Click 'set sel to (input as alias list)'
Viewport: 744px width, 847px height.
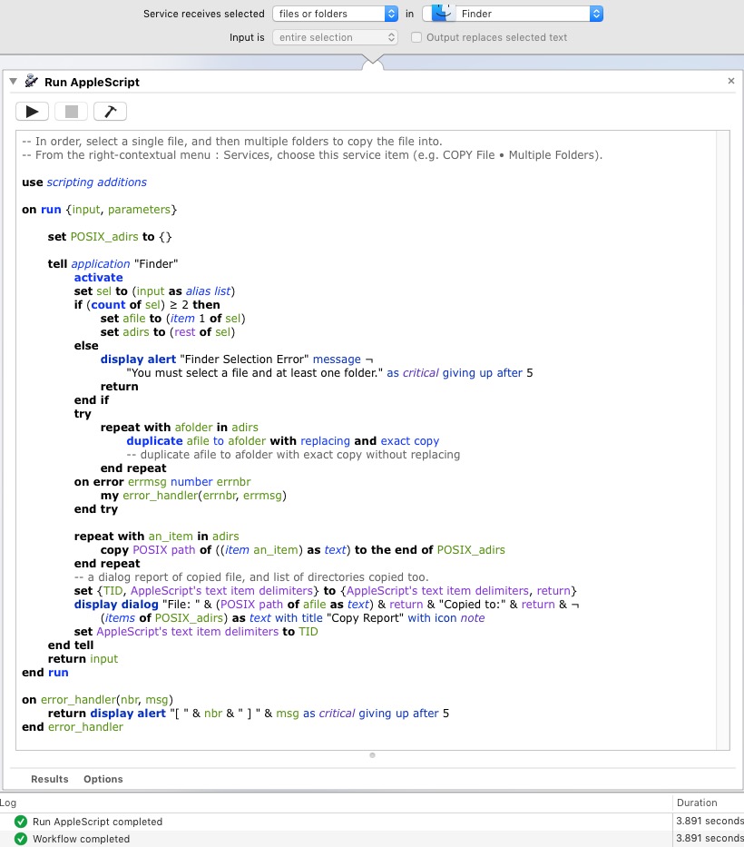point(154,291)
